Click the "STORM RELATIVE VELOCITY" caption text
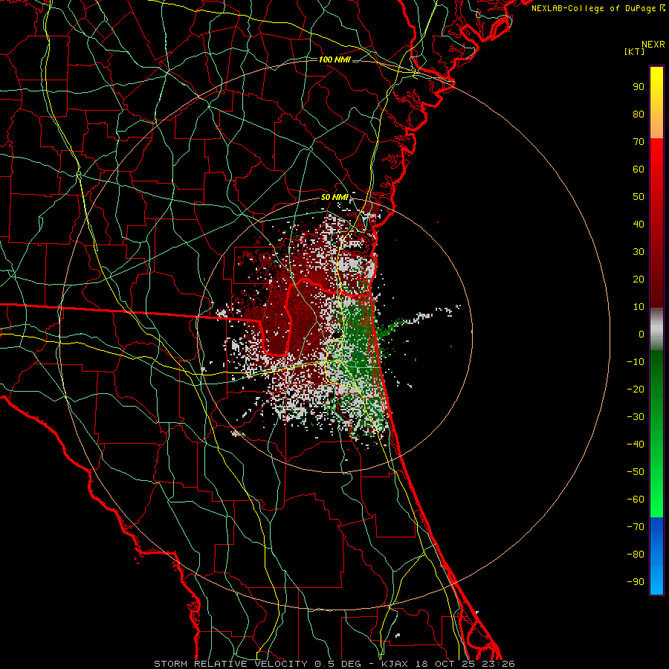 (x=231, y=664)
